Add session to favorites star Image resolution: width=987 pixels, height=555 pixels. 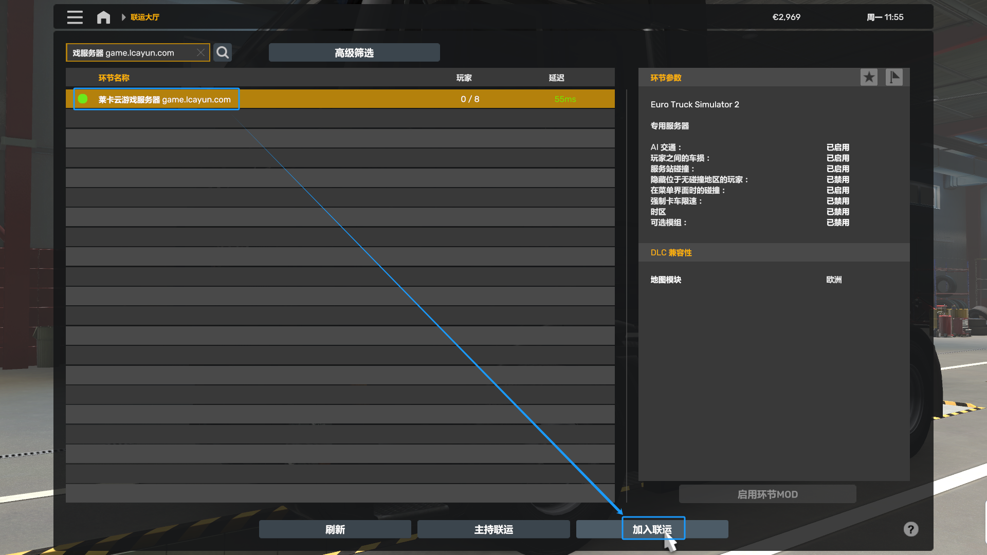click(x=869, y=78)
